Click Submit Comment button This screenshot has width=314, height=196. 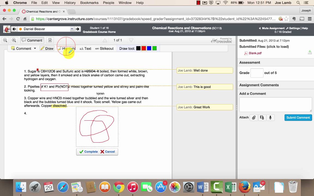pos(298,117)
